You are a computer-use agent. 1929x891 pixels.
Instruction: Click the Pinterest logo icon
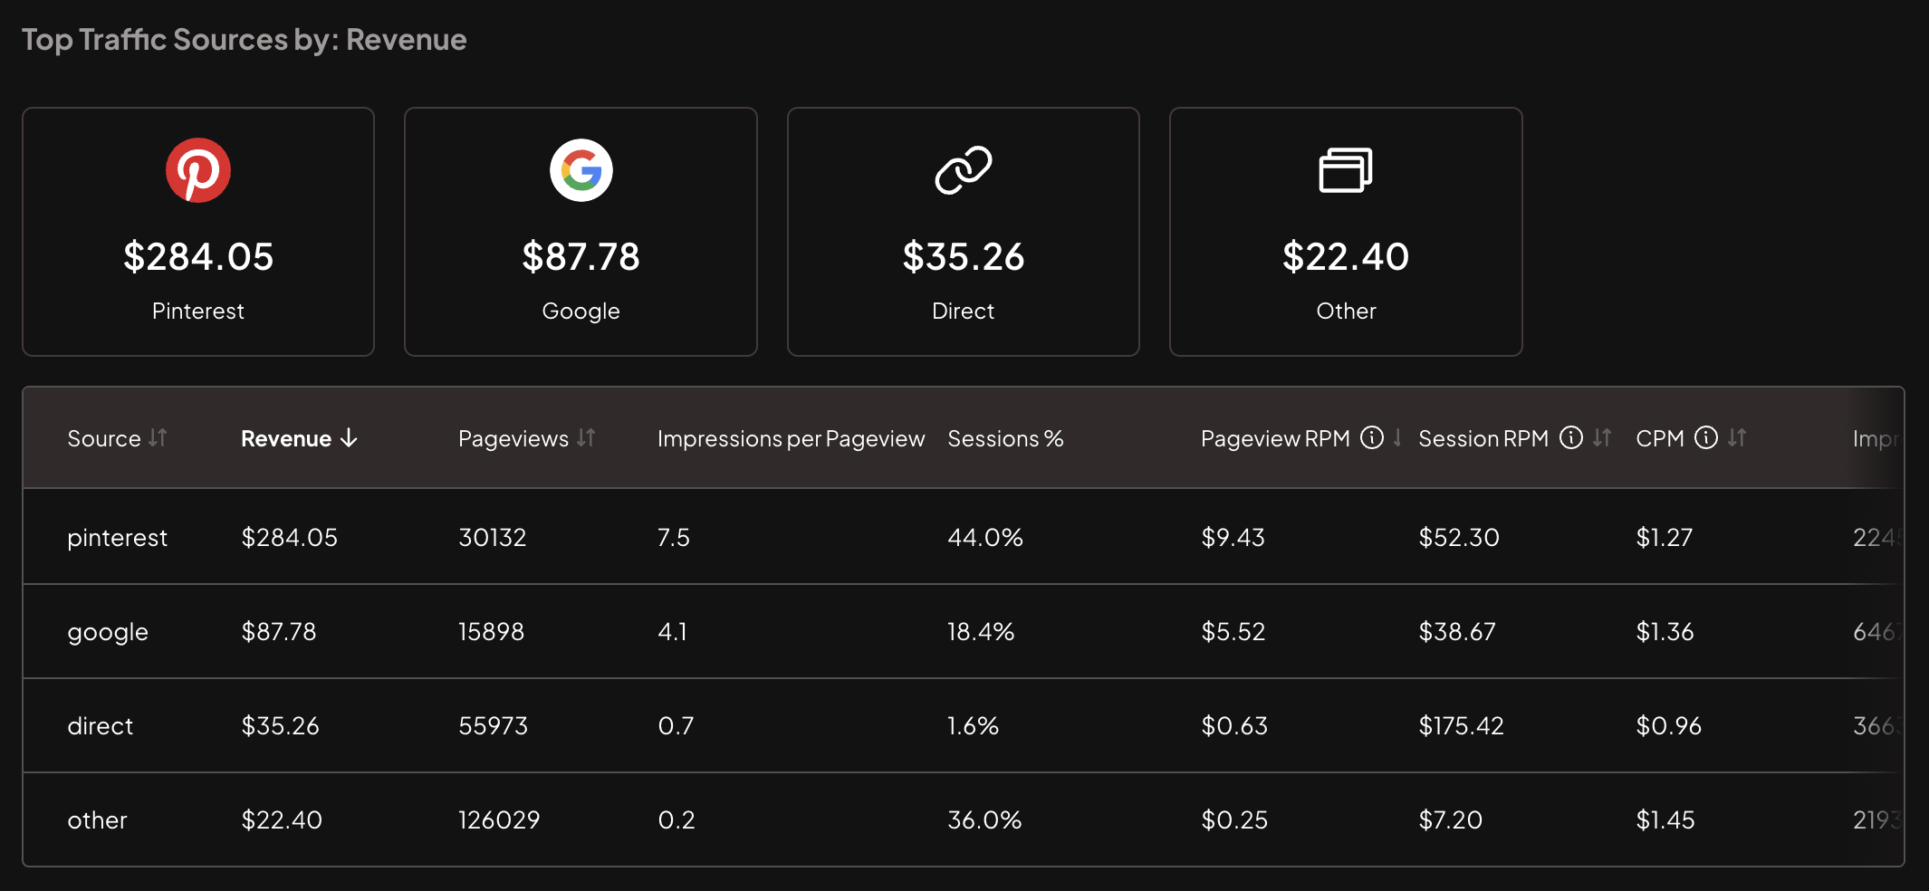(198, 169)
